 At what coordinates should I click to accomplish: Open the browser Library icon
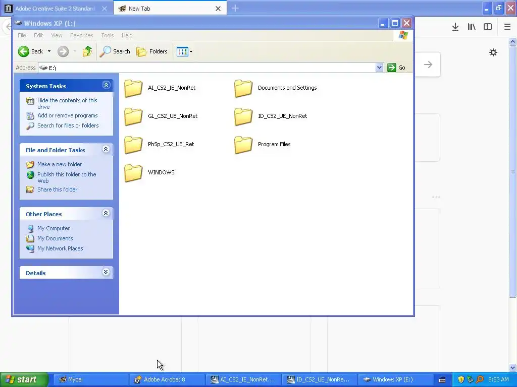pyautogui.click(x=472, y=27)
